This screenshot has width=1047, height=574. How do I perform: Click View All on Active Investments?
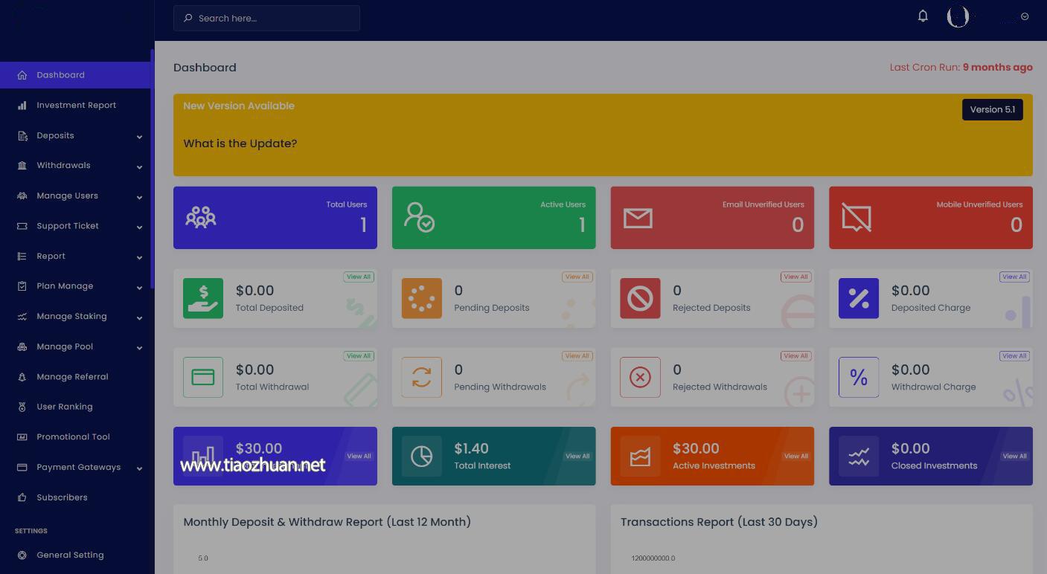tap(795, 456)
